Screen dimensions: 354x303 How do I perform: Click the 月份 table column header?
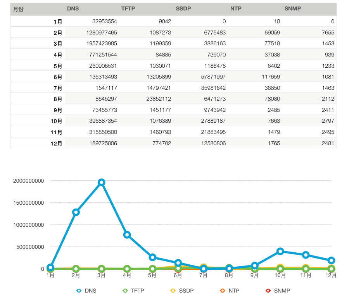coord(18,9)
